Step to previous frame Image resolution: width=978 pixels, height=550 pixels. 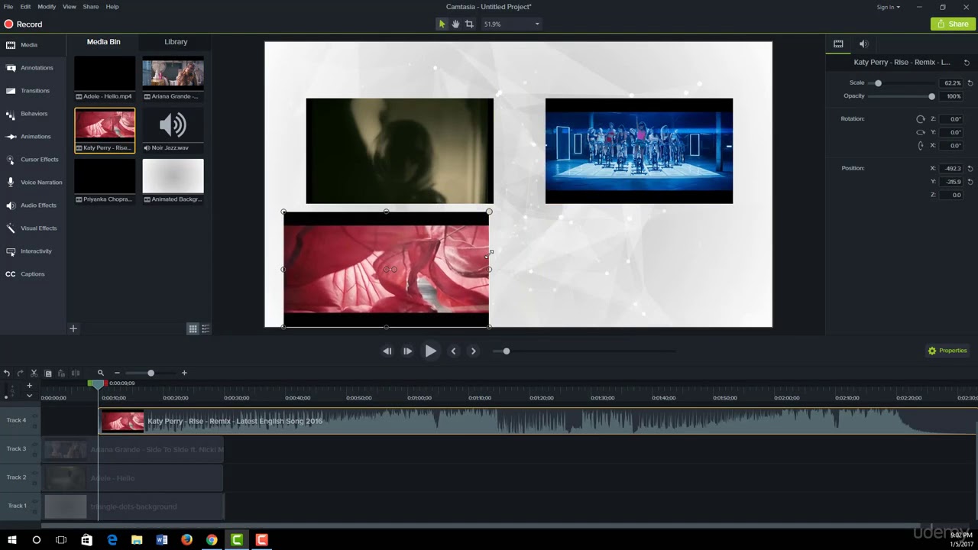click(387, 351)
